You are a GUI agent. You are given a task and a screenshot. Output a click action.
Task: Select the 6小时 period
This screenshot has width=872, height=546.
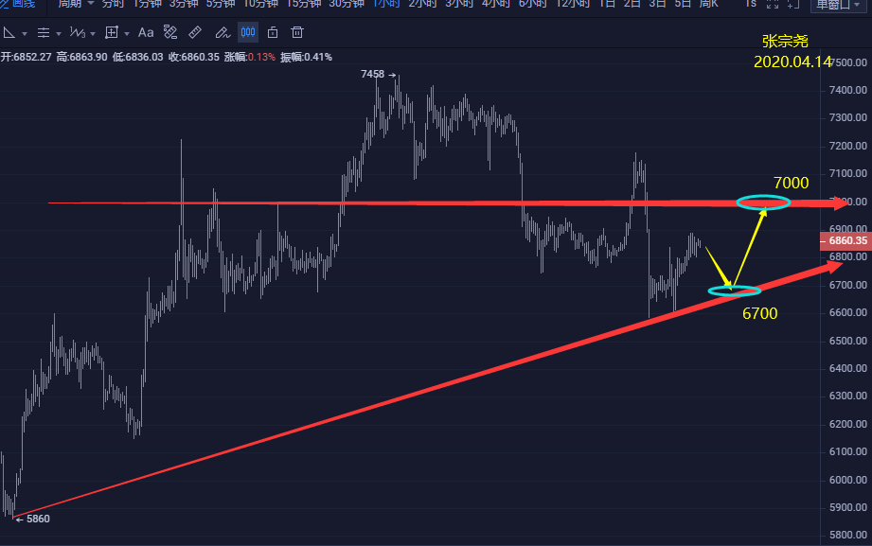click(x=533, y=4)
